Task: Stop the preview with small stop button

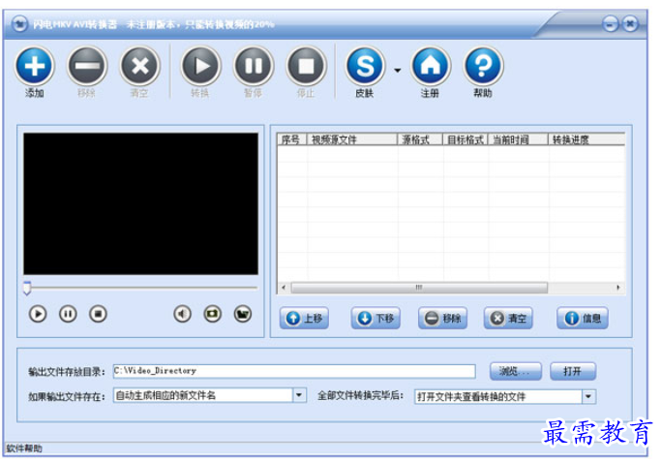Action: 98,314
